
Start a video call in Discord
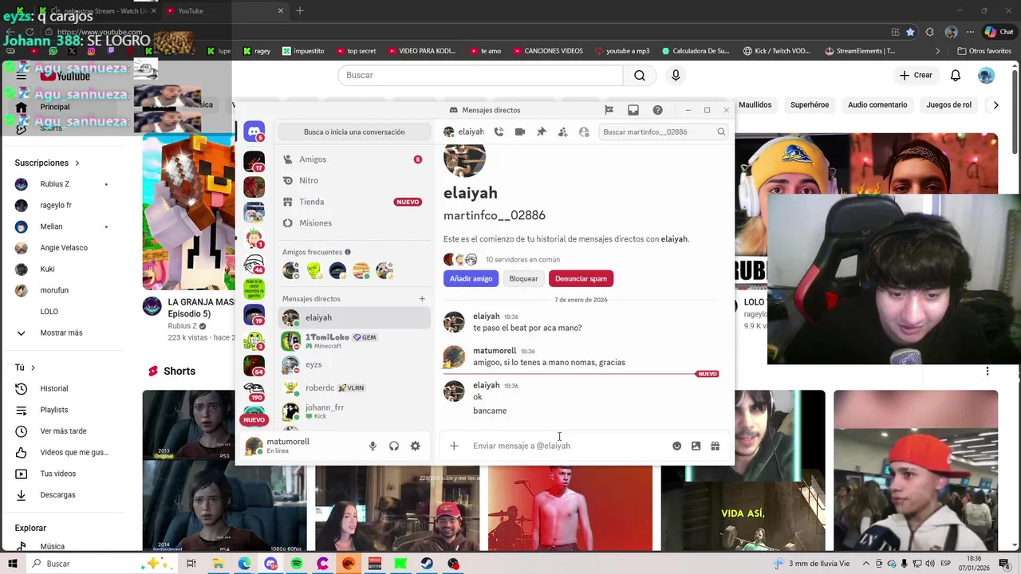coord(520,132)
